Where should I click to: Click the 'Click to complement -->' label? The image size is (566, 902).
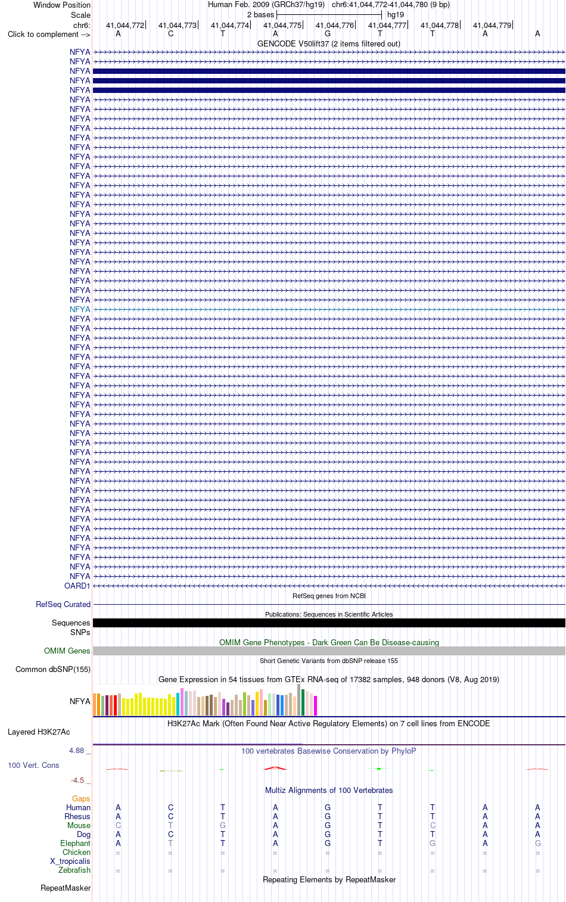[49, 34]
